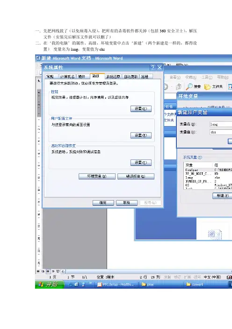232x329 pixels.
Task: Open the 常规 tab in System Properties
Action: pyautogui.click(x=50, y=76)
